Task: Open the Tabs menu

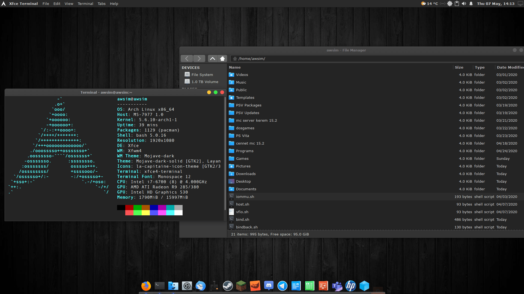Action: (x=102, y=4)
